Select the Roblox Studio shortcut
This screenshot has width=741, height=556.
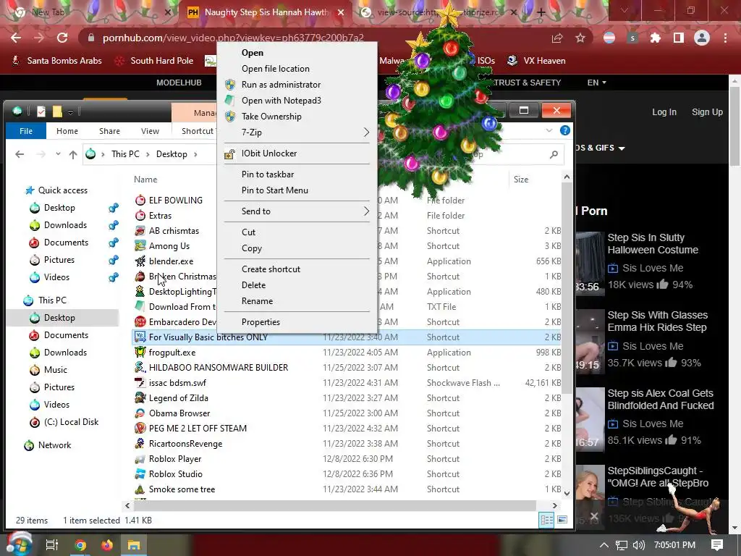(x=346, y=473)
